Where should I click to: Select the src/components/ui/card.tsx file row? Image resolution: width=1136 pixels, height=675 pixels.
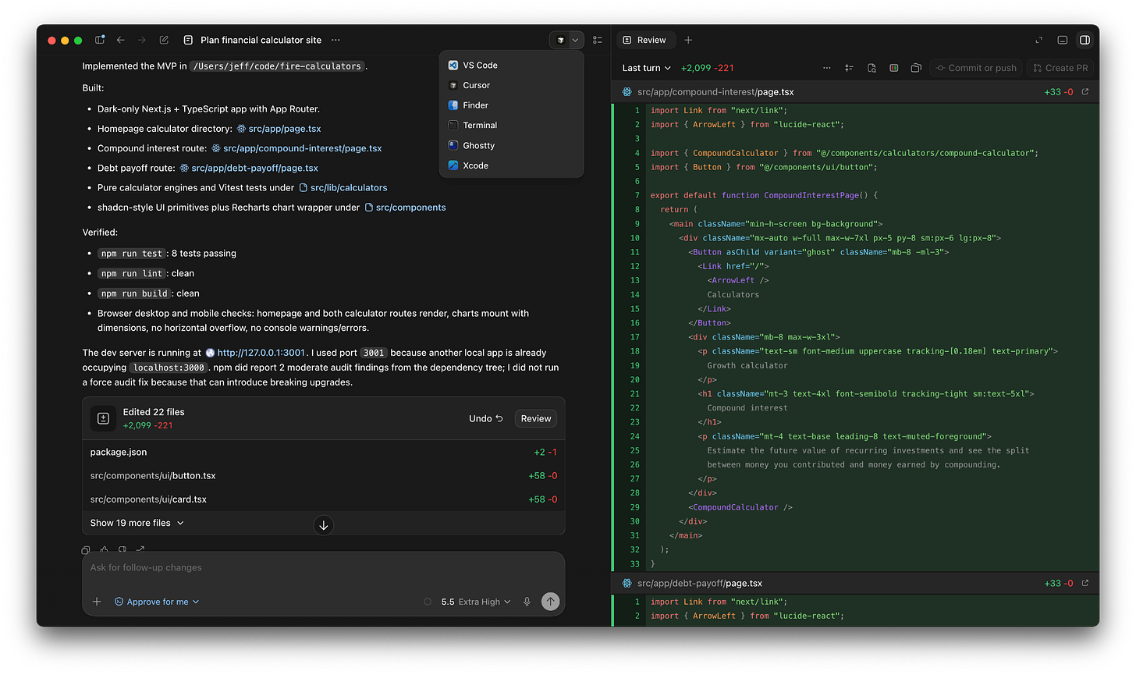point(323,499)
